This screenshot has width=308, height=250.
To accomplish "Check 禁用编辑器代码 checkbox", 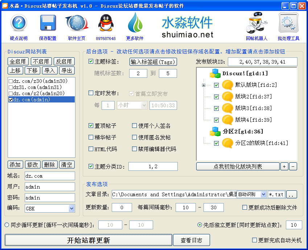I will tap(134, 149).
